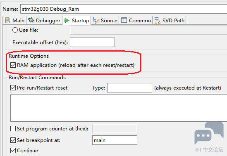This screenshot has height=156, width=227.
Task: Select the Use file radio button
Action: pyautogui.click(x=15, y=30)
